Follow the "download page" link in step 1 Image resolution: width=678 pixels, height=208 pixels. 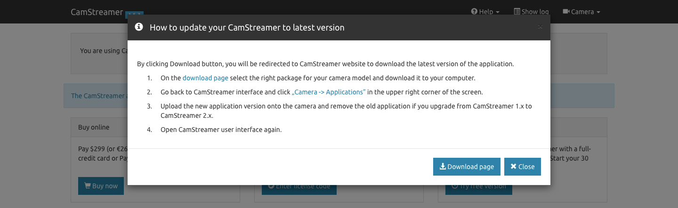tap(205, 78)
